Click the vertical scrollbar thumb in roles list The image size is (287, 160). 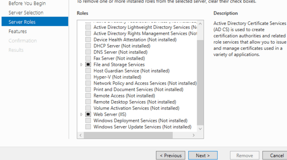pos(200,83)
